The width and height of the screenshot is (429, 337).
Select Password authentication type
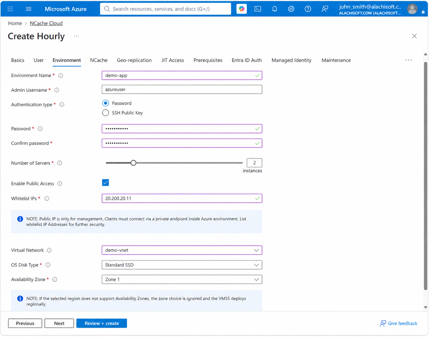(106, 103)
